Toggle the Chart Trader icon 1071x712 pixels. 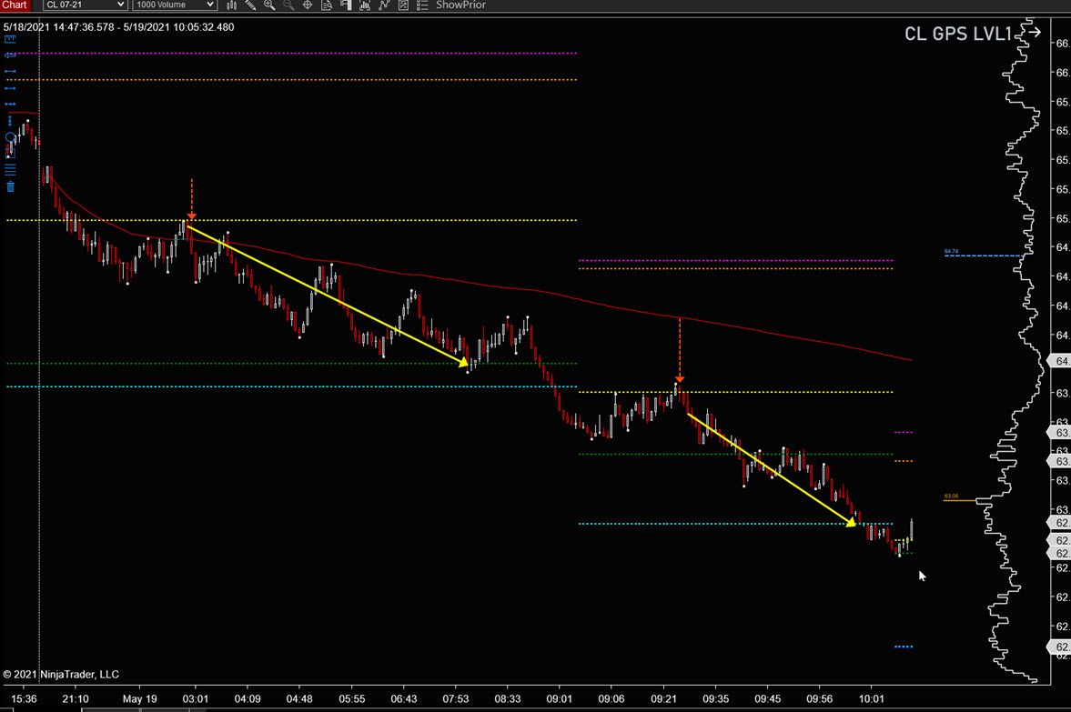[346, 5]
